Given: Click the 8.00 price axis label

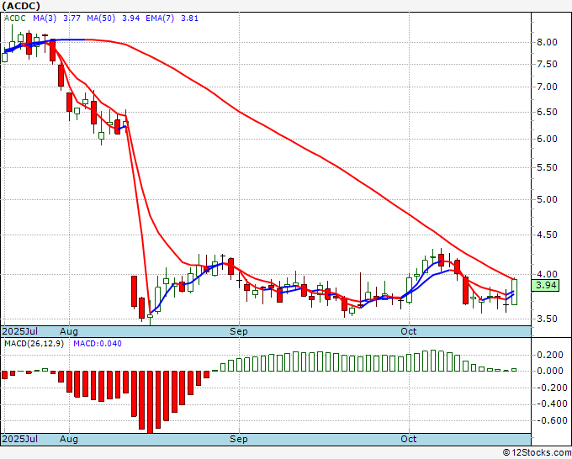Looking at the screenshot, I should 547,42.
